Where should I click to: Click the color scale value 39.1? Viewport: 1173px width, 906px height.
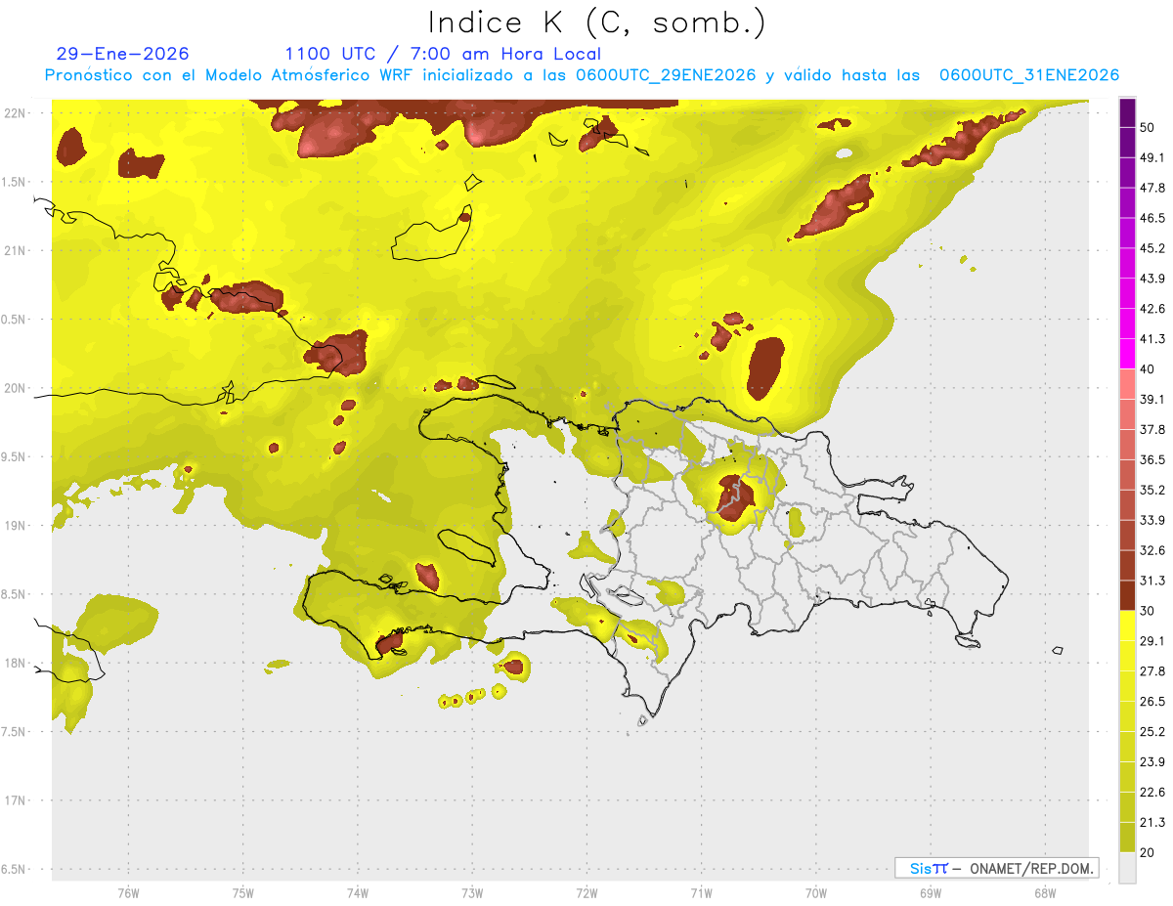(x=1152, y=399)
